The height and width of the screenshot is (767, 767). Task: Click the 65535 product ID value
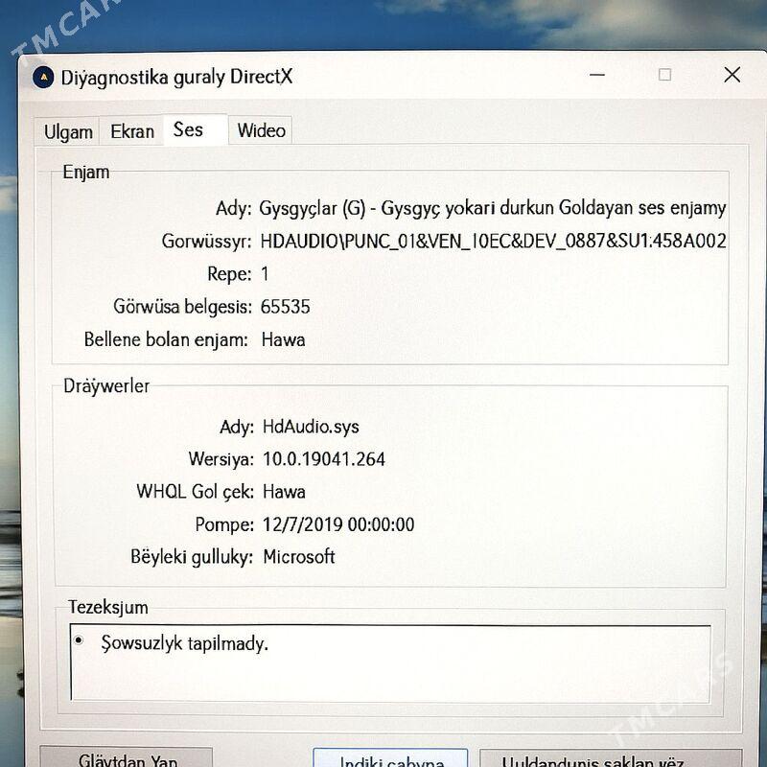click(x=286, y=307)
